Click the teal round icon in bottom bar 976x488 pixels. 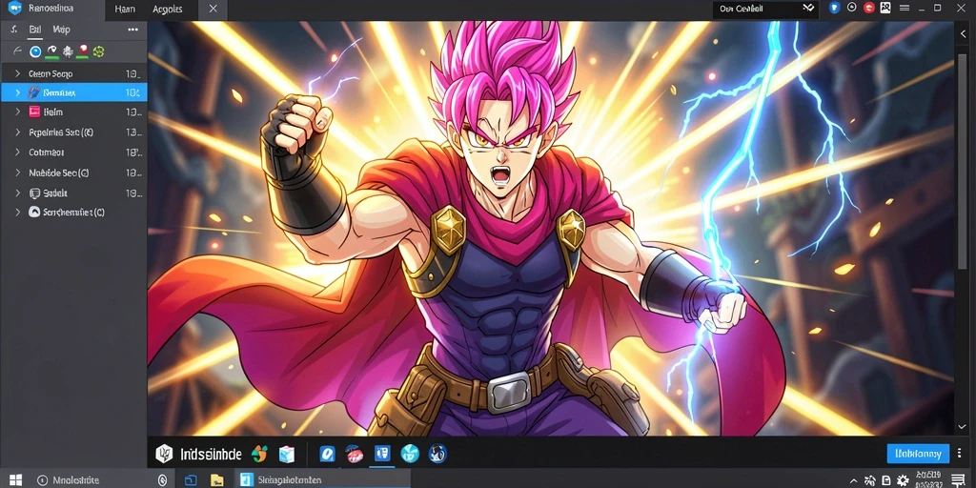pyautogui.click(x=410, y=454)
